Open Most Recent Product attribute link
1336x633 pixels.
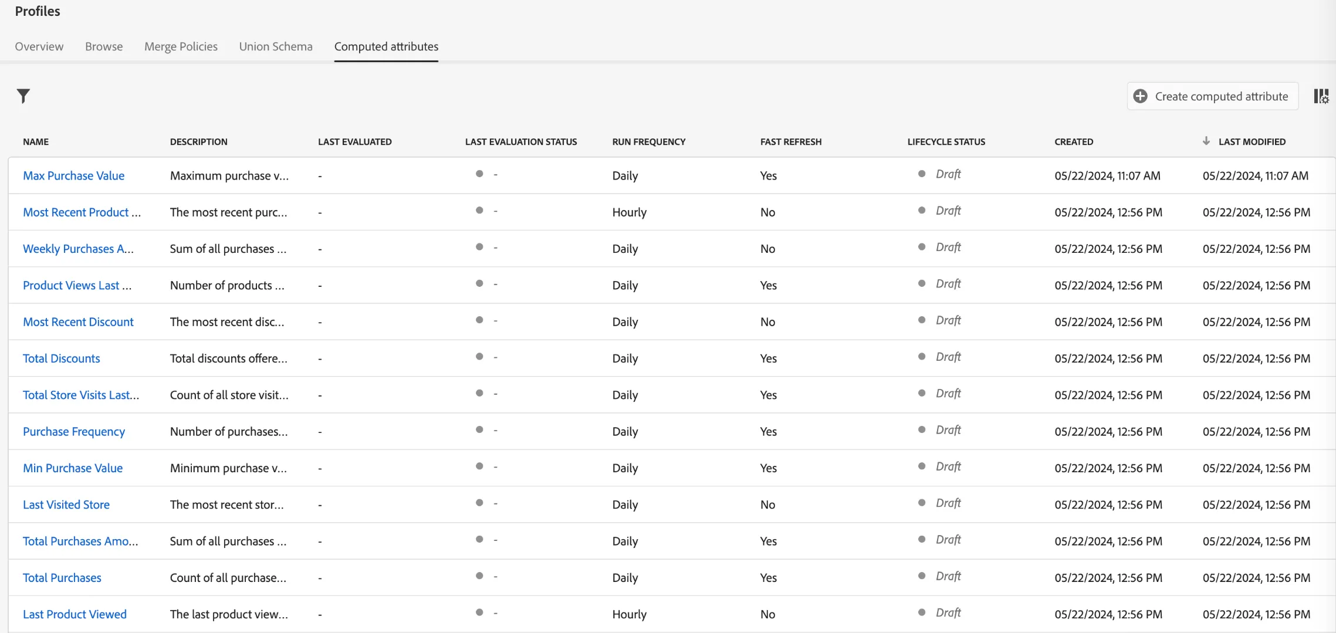(82, 212)
